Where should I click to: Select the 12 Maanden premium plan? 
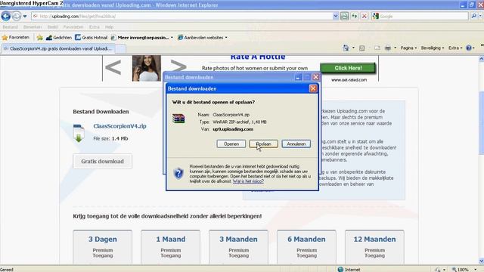click(x=374, y=247)
